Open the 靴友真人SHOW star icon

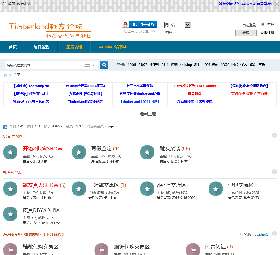pyautogui.click(x=10, y=189)
